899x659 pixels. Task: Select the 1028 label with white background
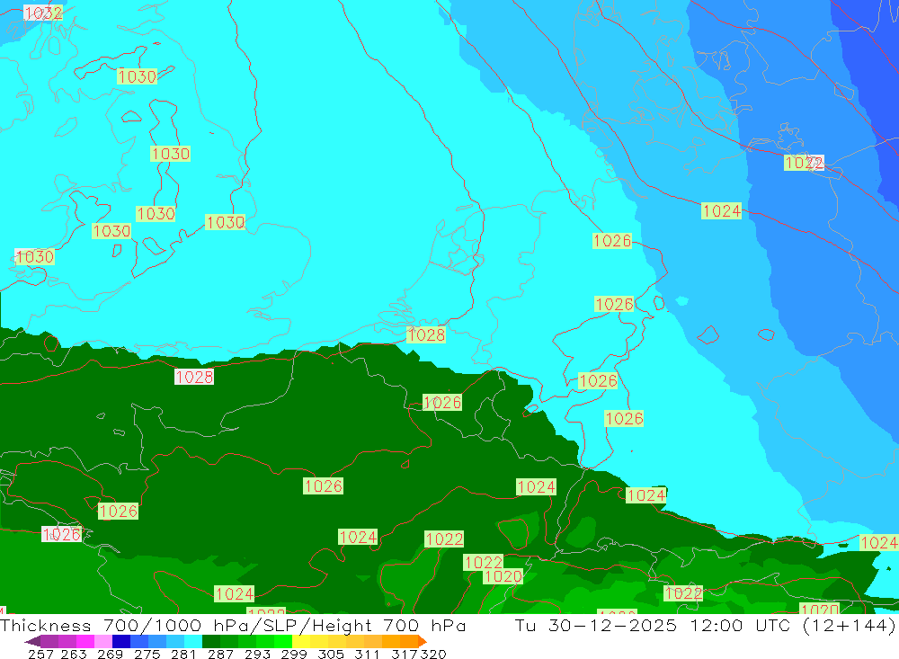tap(194, 376)
